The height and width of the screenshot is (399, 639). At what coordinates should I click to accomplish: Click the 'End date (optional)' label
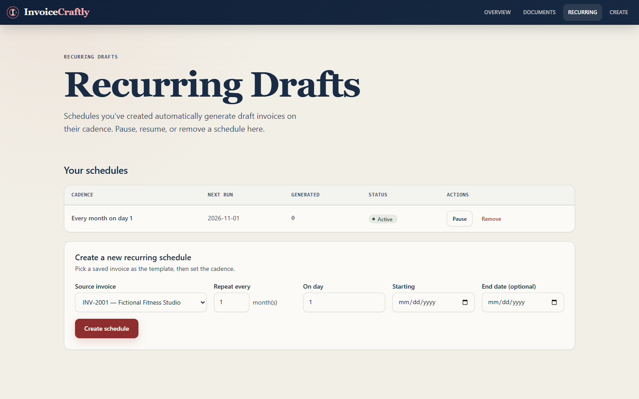509,286
